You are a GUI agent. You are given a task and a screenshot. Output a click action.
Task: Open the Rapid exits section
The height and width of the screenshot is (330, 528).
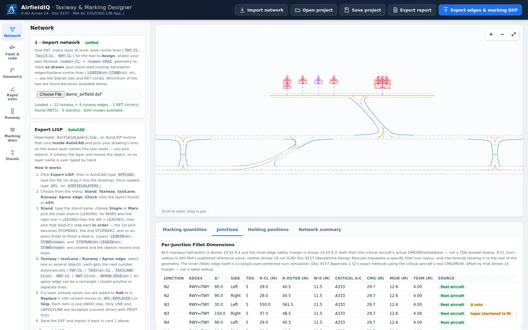coord(12,93)
